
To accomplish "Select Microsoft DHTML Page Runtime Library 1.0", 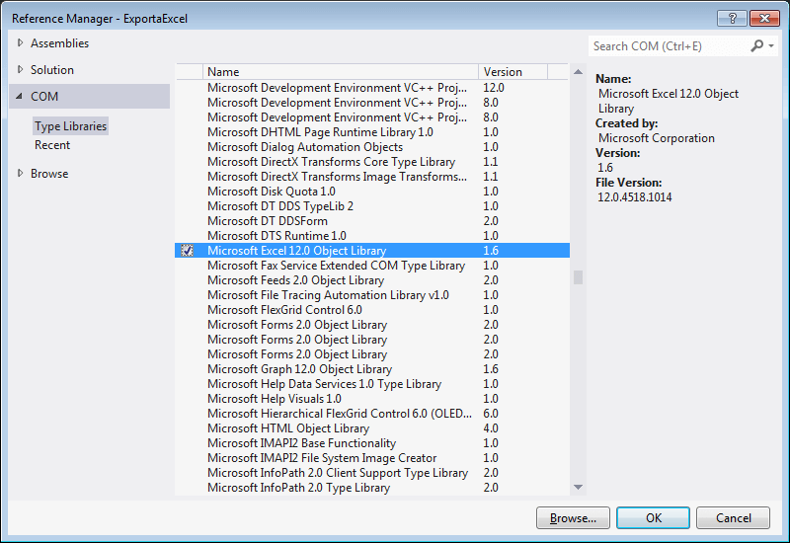I will pos(372,132).
